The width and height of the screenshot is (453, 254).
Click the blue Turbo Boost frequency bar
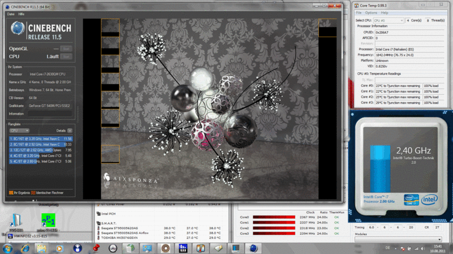click(380, 169)
